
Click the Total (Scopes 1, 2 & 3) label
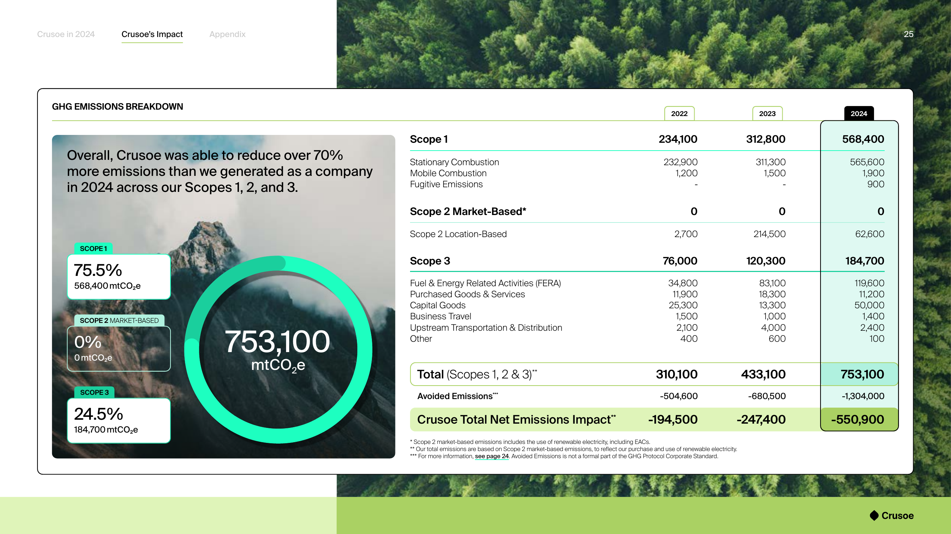[x=477, y=374]
